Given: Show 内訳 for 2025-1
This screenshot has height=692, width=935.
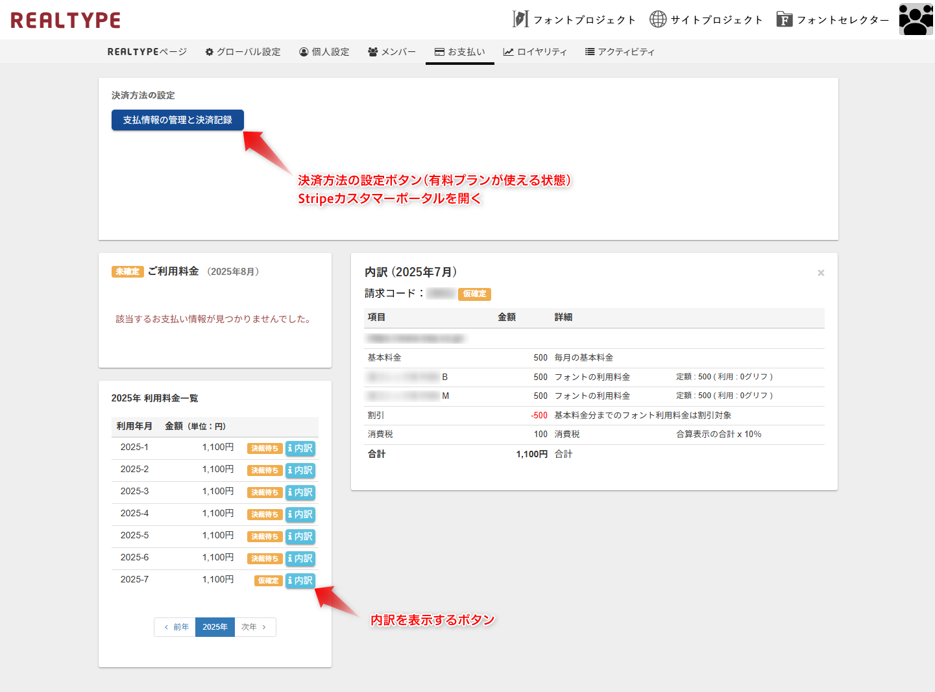Looking at the screenshot, I should click(x=300, y=448).
